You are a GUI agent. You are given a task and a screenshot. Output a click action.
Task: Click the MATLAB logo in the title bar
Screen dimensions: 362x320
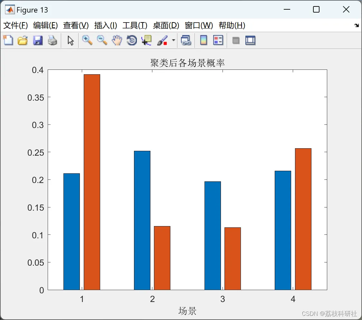[x=10, y=10]
